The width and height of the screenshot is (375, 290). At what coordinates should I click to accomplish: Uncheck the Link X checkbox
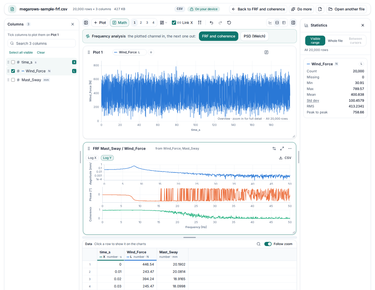pyautogui.click(x=174, y=23)
